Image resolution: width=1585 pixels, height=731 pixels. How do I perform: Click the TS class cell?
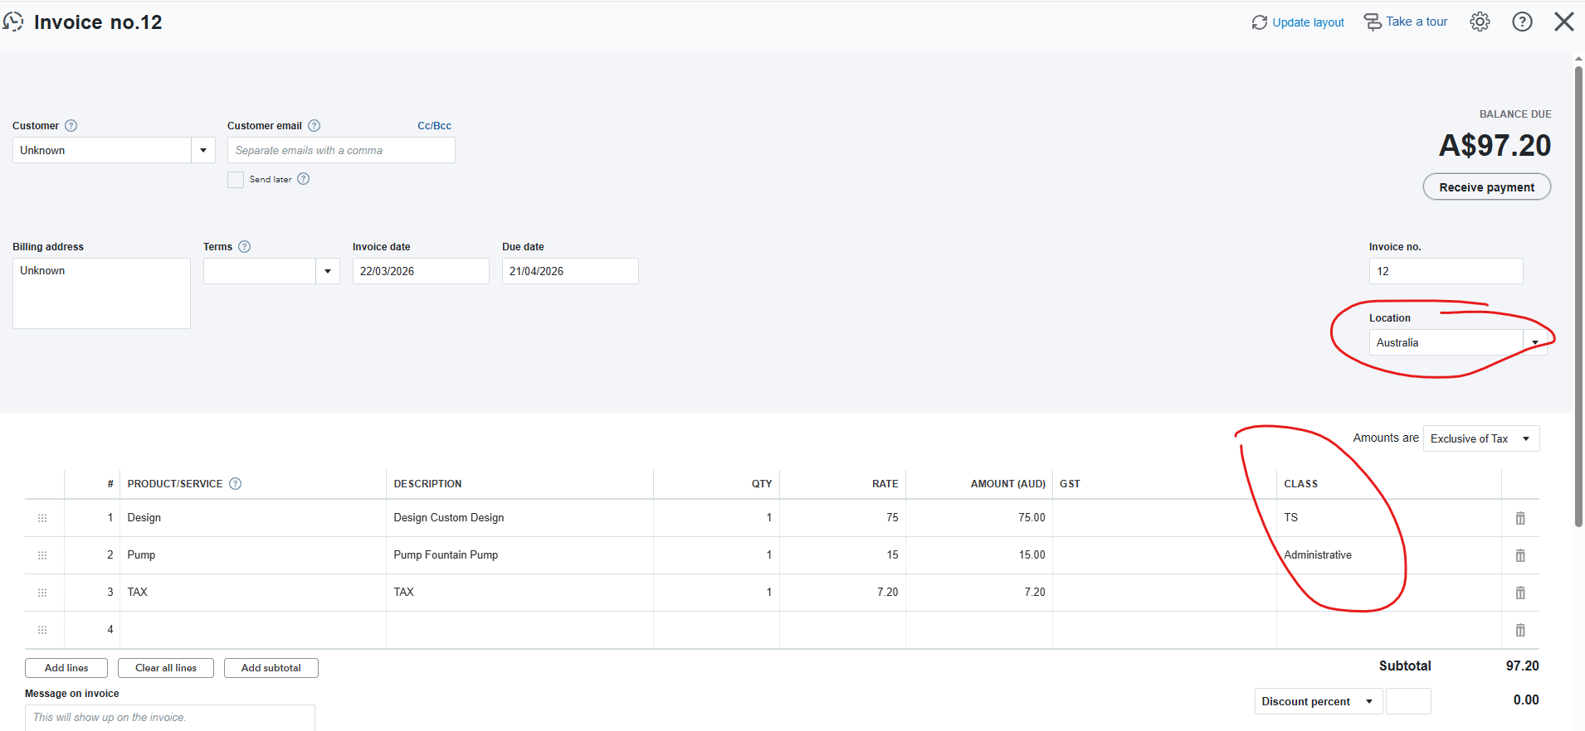pos(1388,518)
